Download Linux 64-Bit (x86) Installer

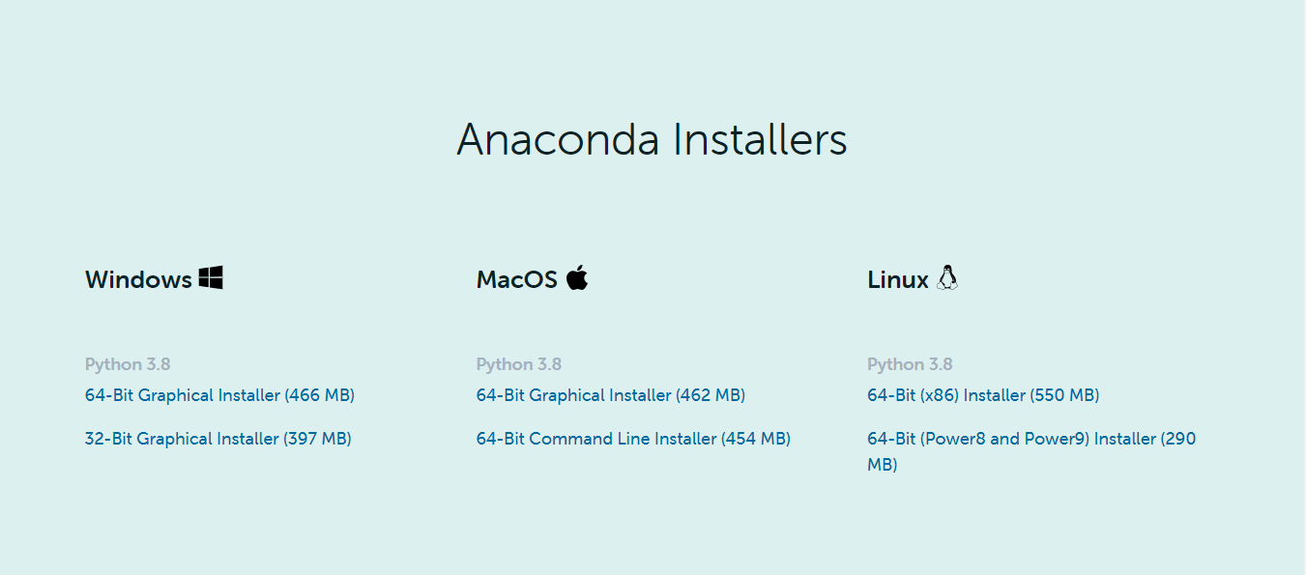[x=982, y=395]
